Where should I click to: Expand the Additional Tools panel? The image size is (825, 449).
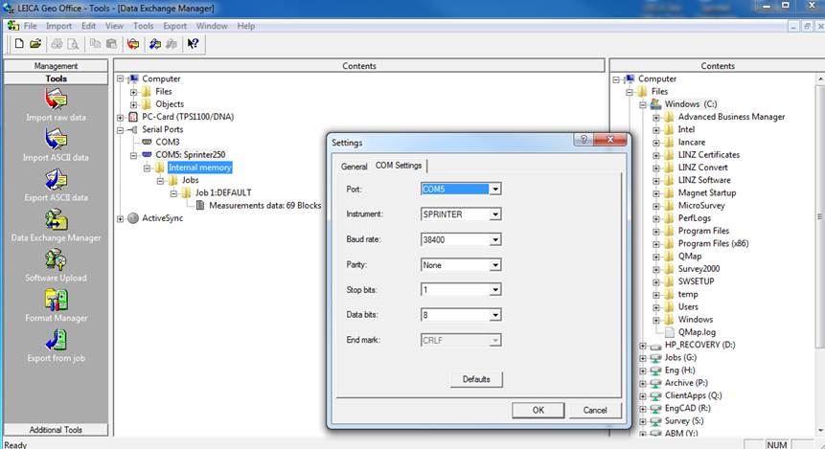pos(56,430)
